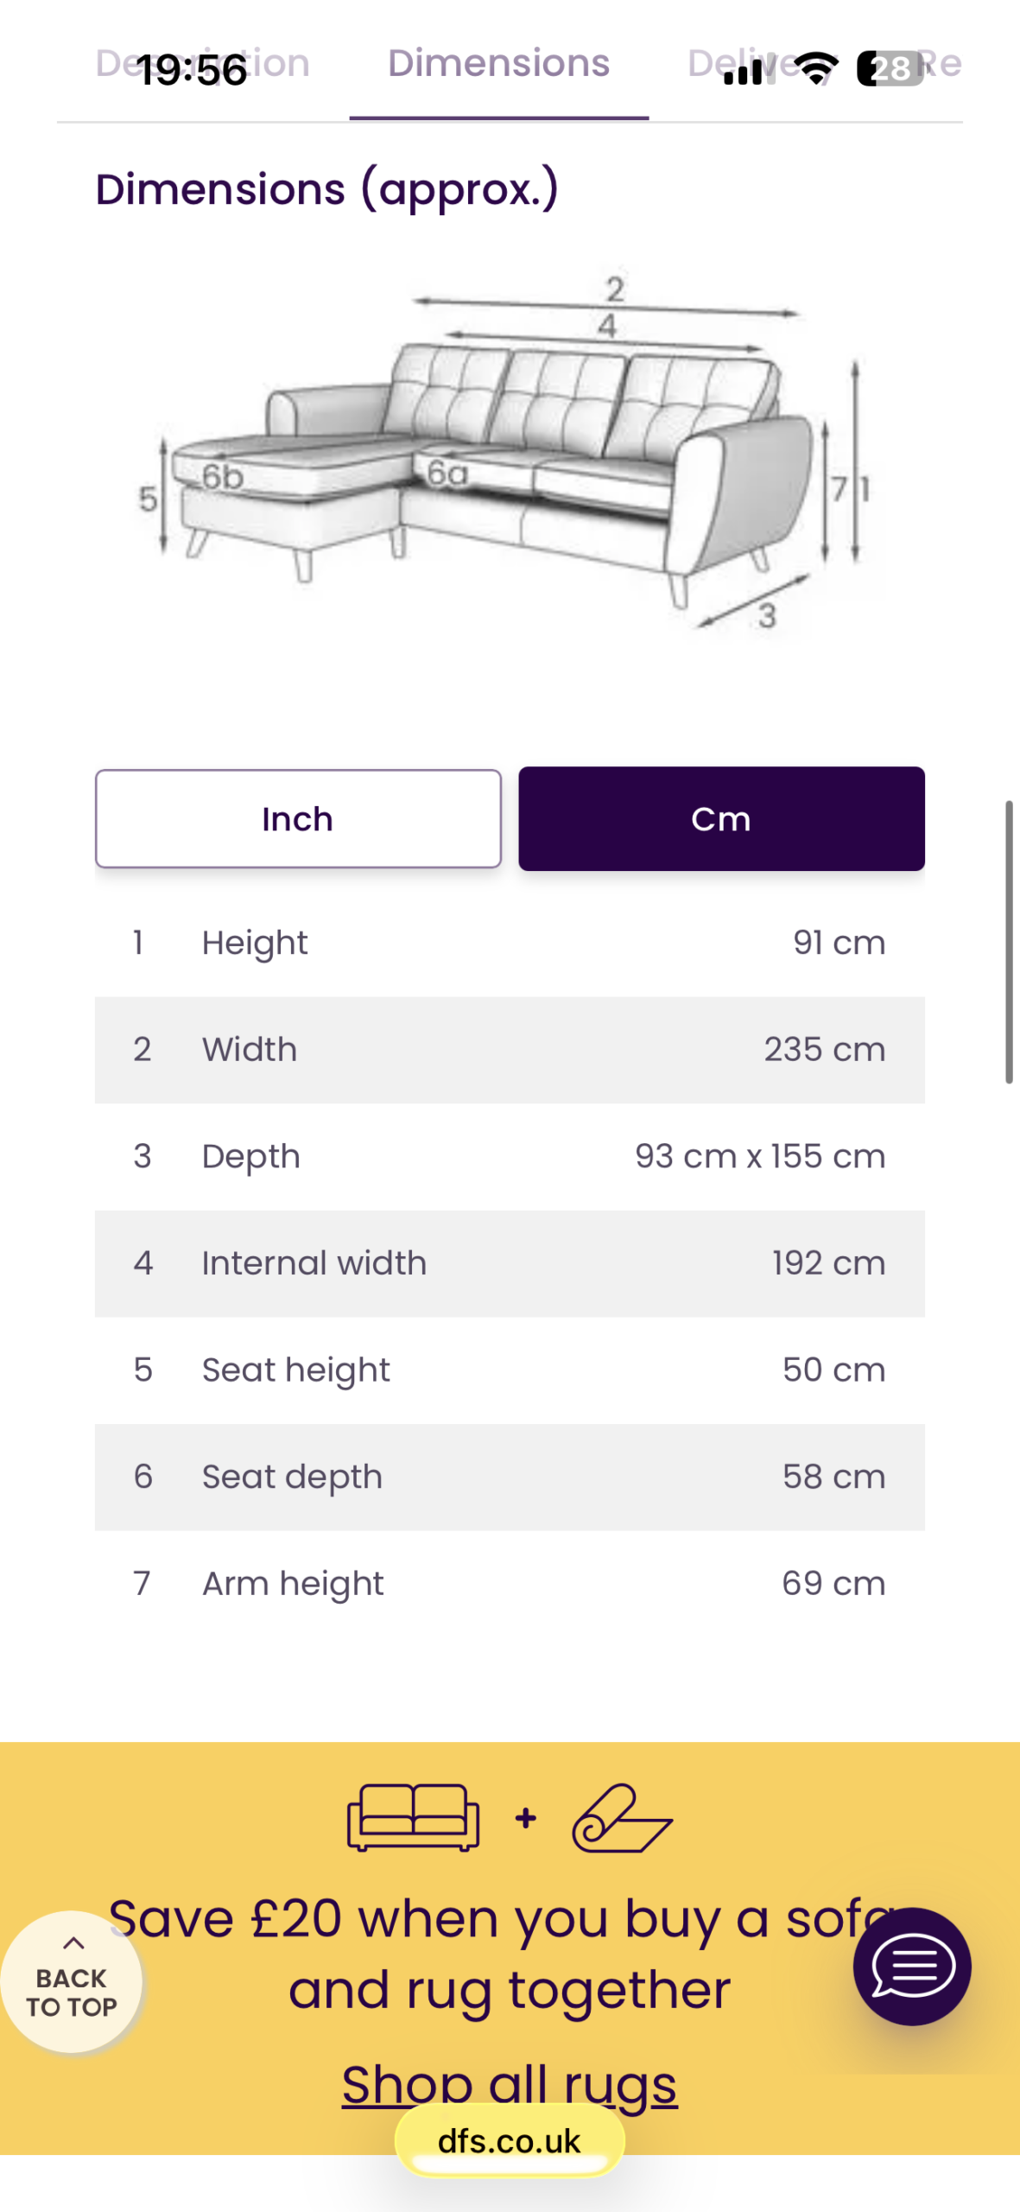Viewport: 1020px width, 2212px height.
Task: Tap the Seat depth 58 cm row
Action: pyautogui.click(x=510, y=1477)
